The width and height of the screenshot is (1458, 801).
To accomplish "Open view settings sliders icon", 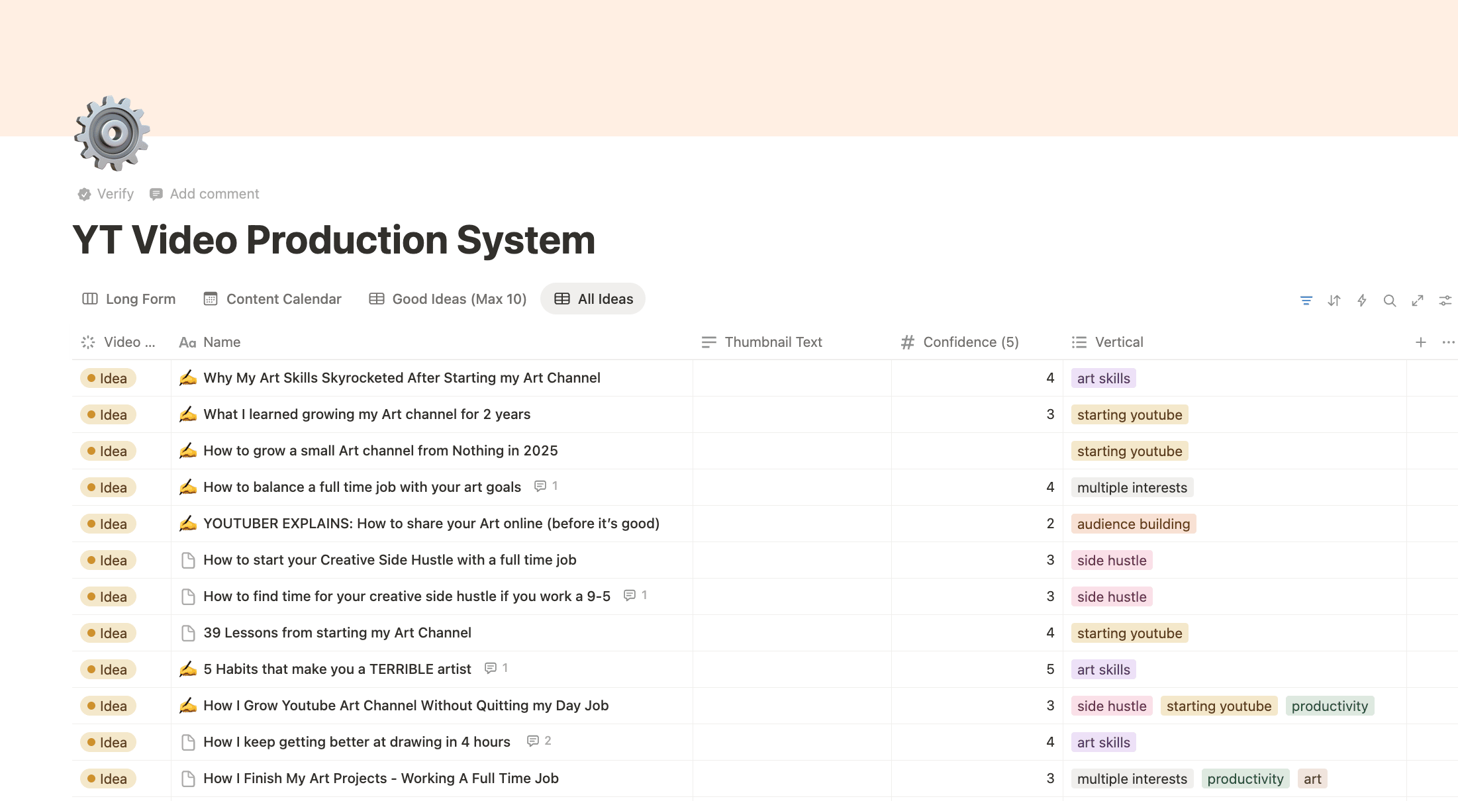I will click(1445, 301).
